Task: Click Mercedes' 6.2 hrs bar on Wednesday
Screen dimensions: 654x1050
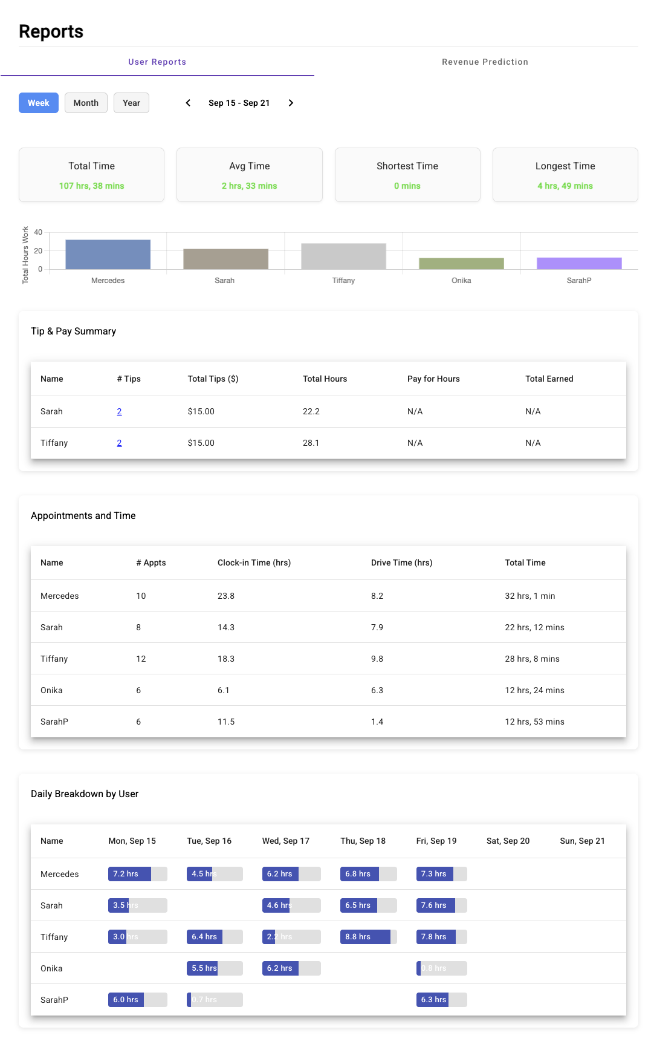Action: 291,874
